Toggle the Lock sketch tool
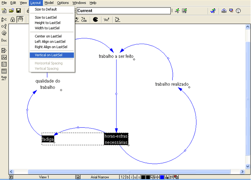The image size is (251, 180). click(13, 19)
